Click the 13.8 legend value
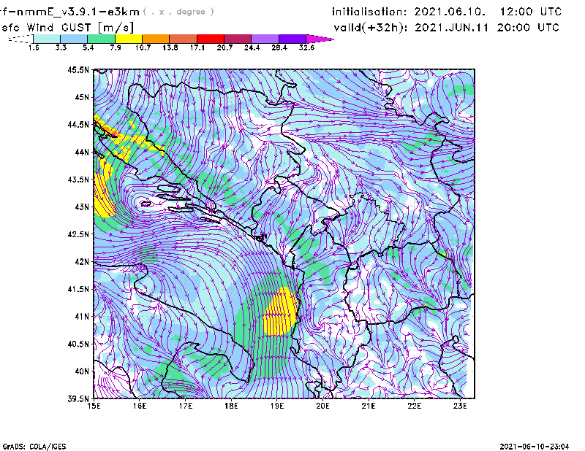The height and width of the screenshot is (451, 585). (x=170, y=47)
